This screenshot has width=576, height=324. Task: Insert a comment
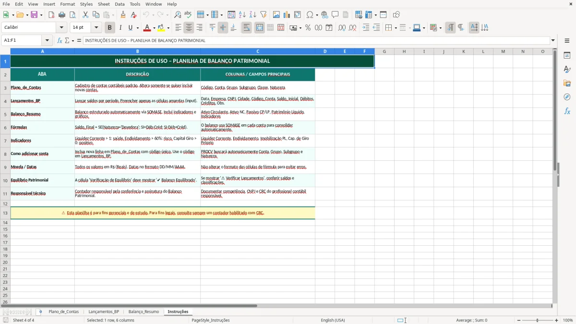335,14
